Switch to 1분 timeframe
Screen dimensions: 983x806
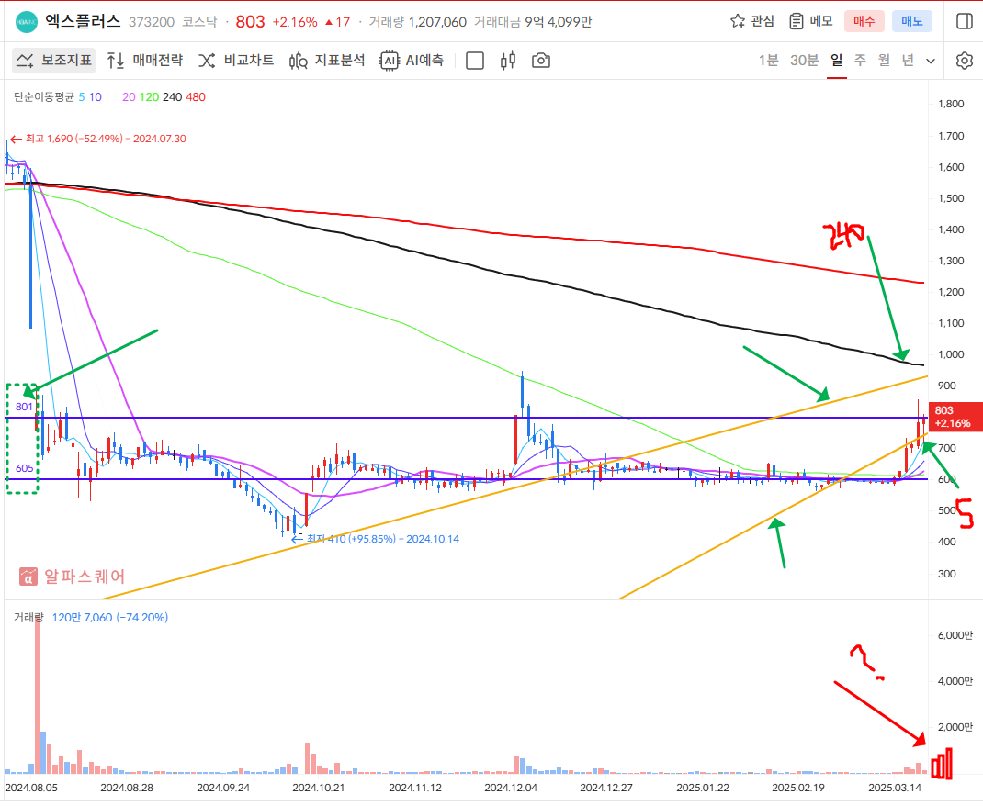click(x=769, y=60)
